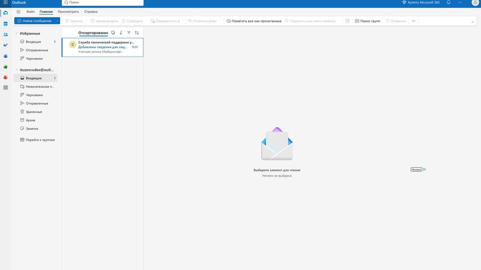Open the People contacts icon
This screenshot has width=481, height=270.
pyautogui.click(x=5, y=35)
